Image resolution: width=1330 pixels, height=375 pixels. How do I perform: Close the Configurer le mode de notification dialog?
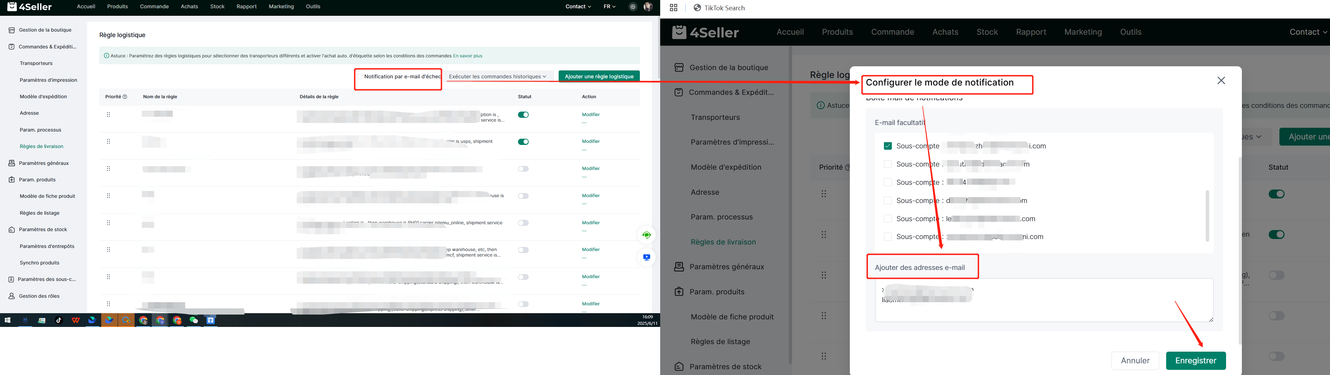pos(1221,81)
